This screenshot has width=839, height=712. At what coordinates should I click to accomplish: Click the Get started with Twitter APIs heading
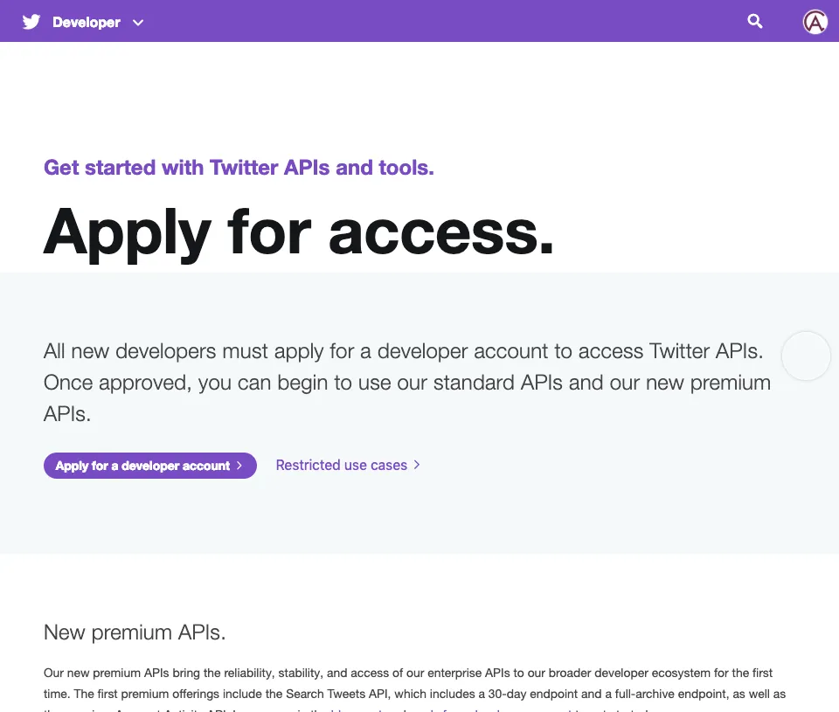239,168
